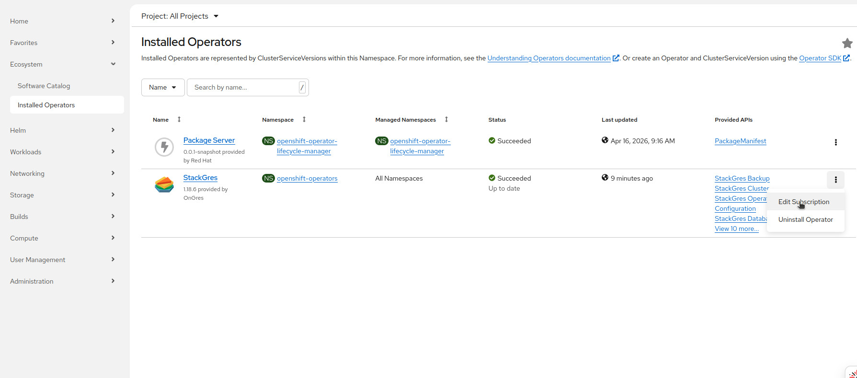Sort the table by the Name column
This screenshot has height=378, width=857.
coord(179,119)
